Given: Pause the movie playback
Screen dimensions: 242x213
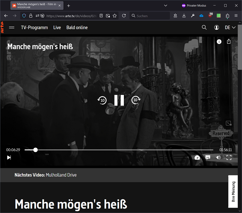Looking at the screenshot, I should (119, 100).
